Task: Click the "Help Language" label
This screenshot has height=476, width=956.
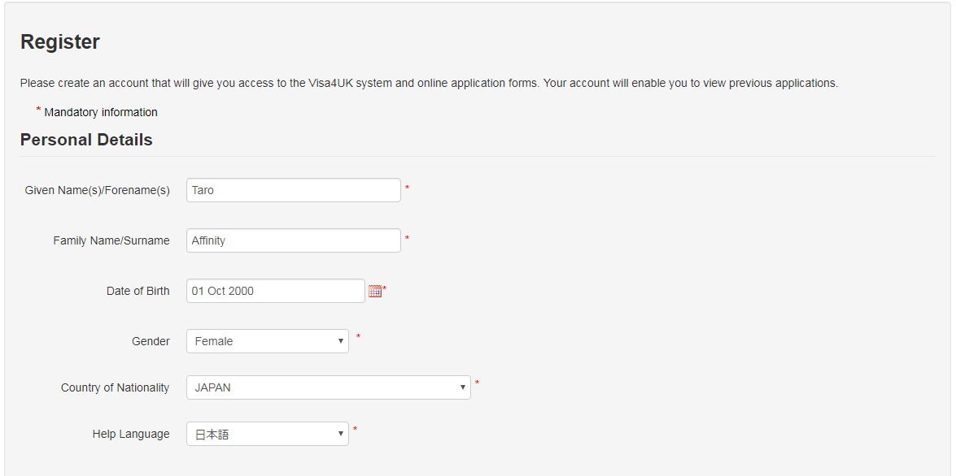Action: pos(131,434)
